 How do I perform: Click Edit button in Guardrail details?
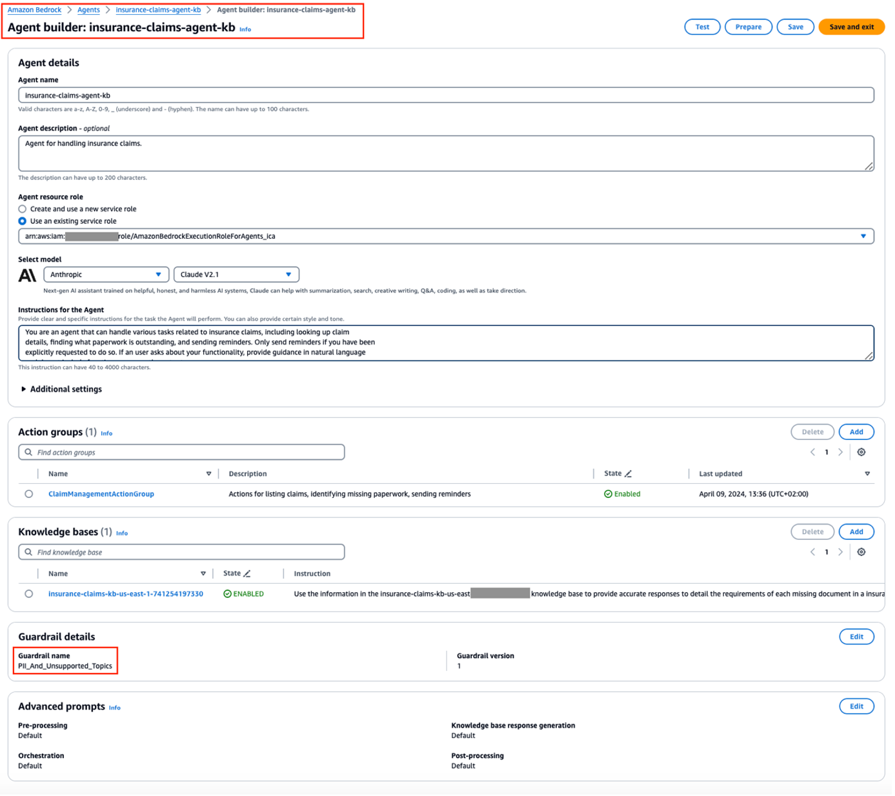click(x=856, y=637)
